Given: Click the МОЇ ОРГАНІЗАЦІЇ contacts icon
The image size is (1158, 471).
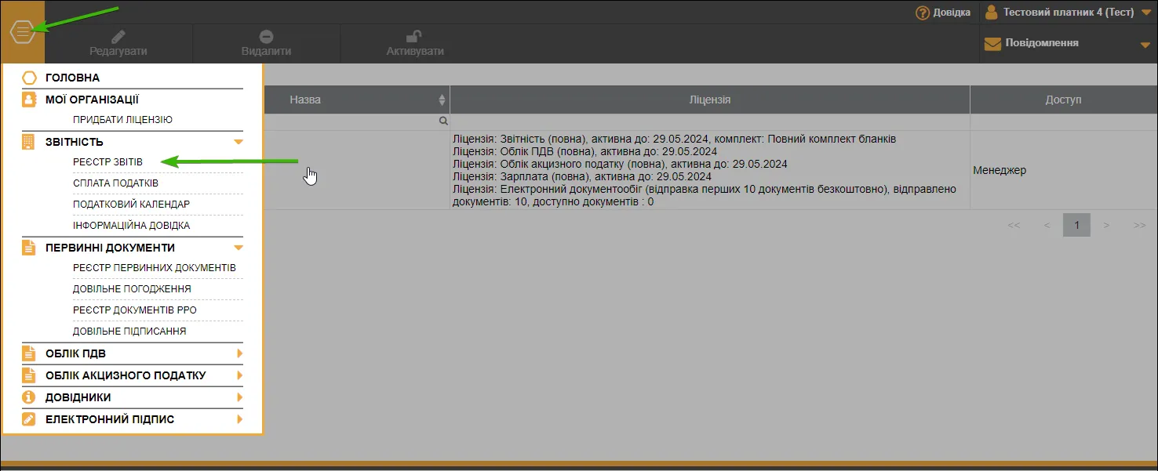Looking at the screenshot, I should pyautogui.click(x=29, y=100).
